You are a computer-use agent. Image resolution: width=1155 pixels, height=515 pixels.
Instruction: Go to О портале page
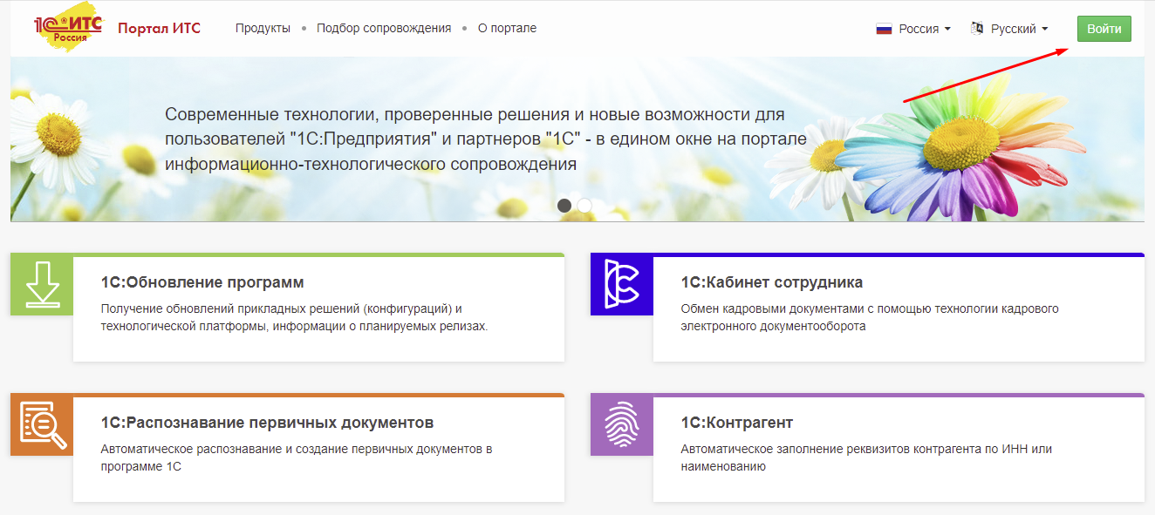click(507, 28)
